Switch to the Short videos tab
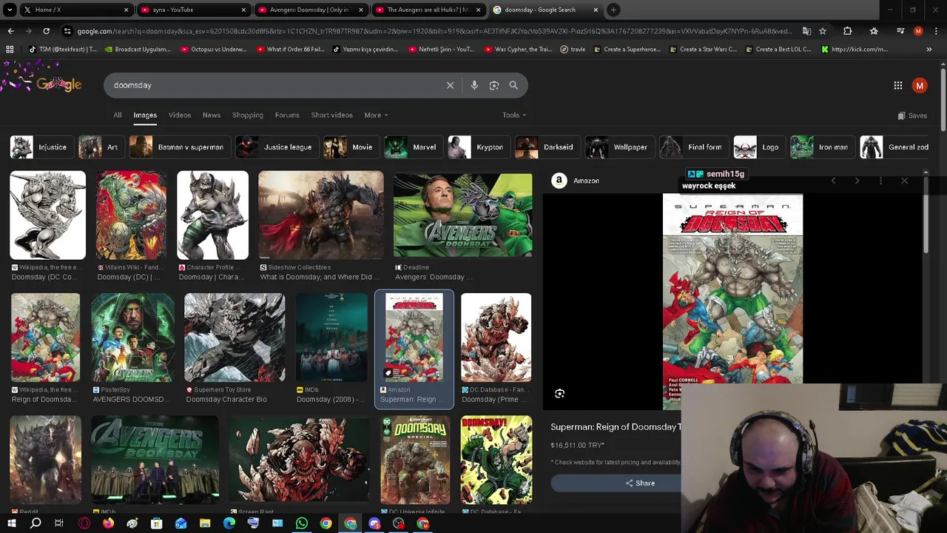Image resolution: width=947 pixels, height=533 pixels. point(331,115)
